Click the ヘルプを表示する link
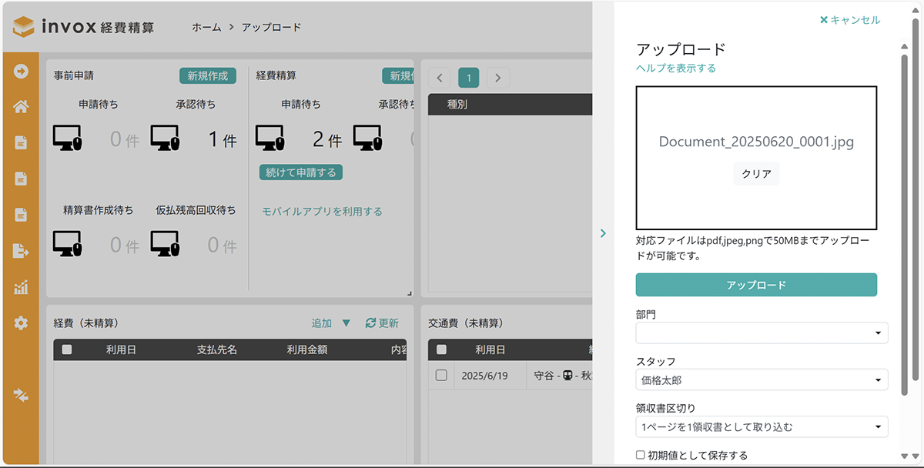The image size is (924, 468). [676, 68]
